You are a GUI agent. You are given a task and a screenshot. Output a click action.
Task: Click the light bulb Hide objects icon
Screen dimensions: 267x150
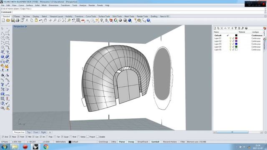[x=102, y=20]
